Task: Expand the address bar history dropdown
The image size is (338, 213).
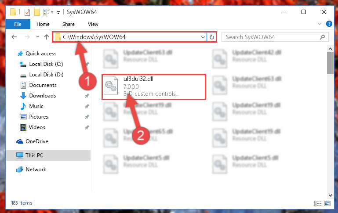Action: (x=203, y=37)
